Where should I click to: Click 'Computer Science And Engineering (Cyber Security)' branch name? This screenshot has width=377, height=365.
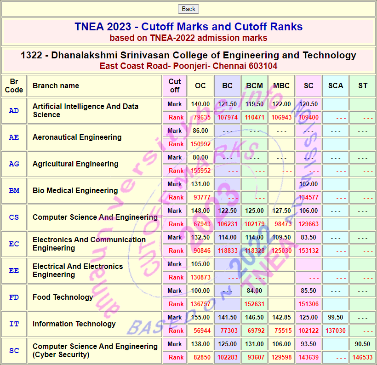[95, 351]
